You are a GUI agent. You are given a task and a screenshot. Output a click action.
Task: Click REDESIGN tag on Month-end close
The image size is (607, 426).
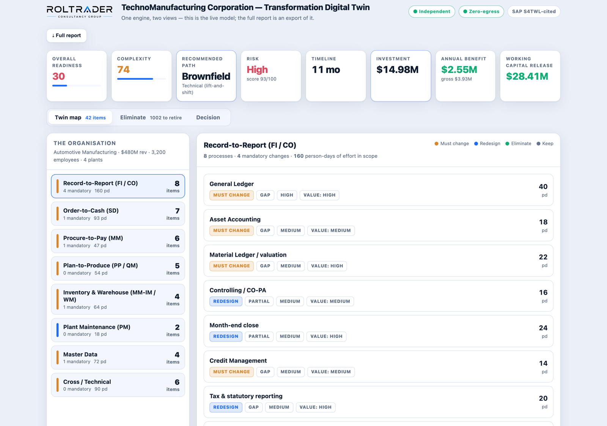click(226, 336)
